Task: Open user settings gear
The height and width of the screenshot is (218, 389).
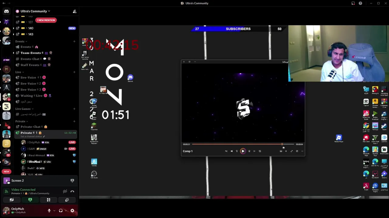Action: (x=72, y=211)
